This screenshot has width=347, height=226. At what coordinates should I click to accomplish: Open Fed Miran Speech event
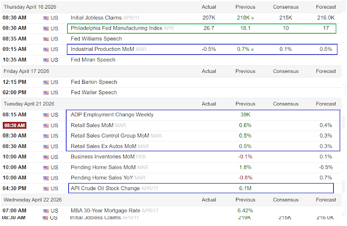pyautogui.click(x=93, y=60)
